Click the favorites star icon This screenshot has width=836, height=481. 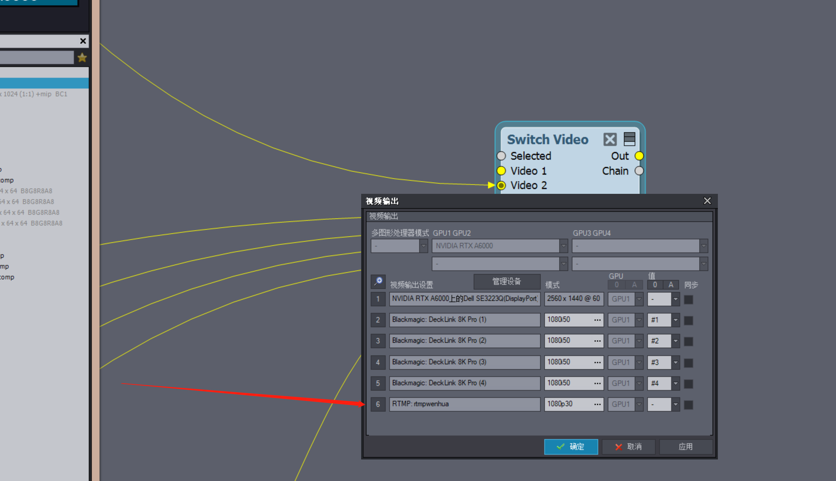(82, 58)
